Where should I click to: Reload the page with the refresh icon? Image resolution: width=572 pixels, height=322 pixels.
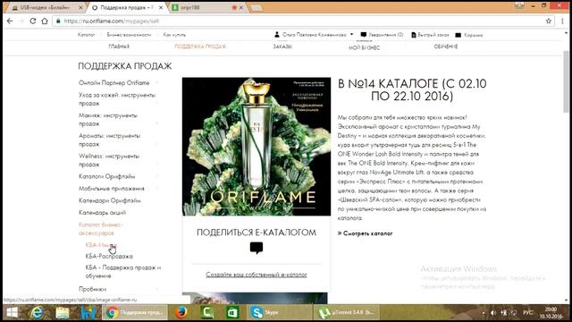[x=33, y=21]
